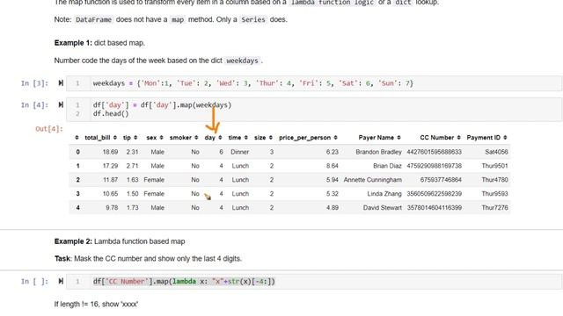Screen dimensions: 563x316
Task: Select tip value 2.71
Action: click(132, 166)
